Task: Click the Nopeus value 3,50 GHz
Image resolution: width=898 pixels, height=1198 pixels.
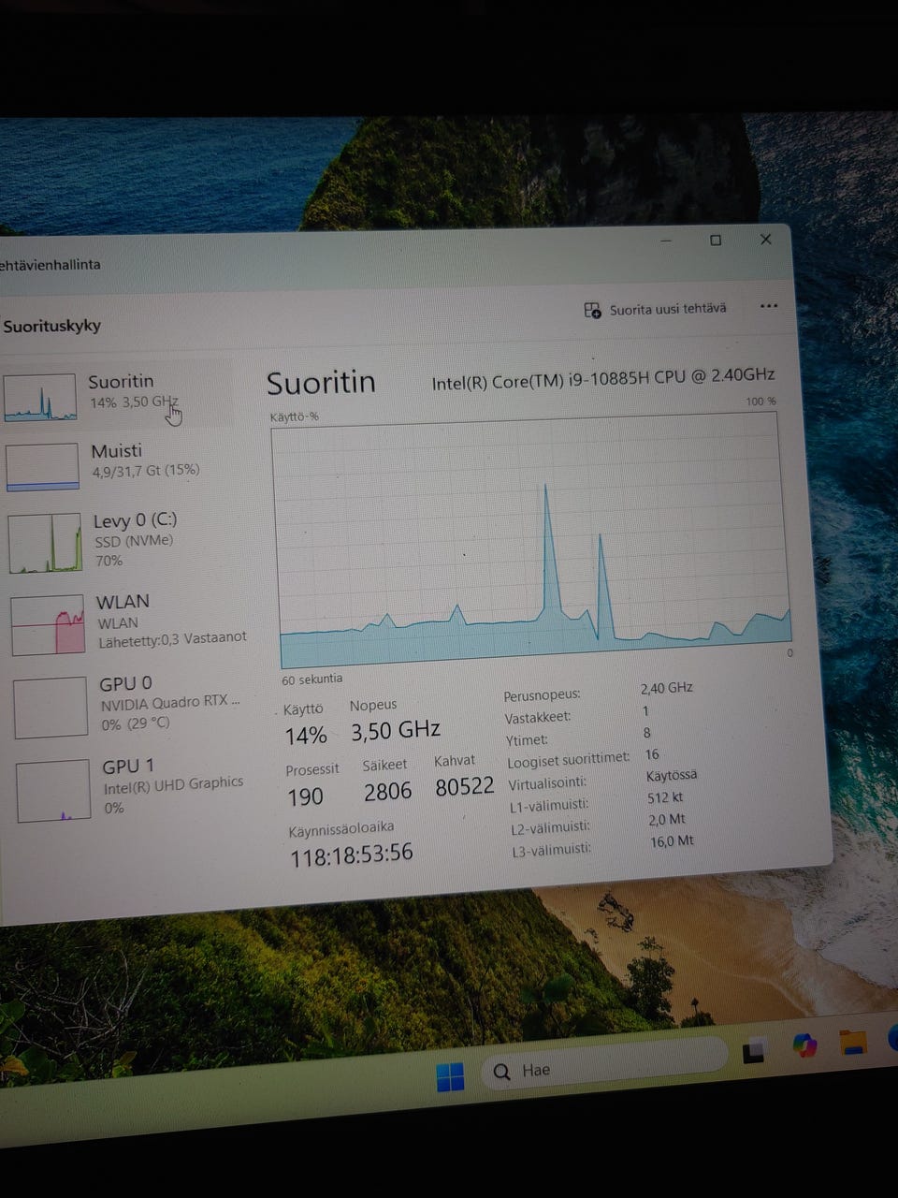Action: [396, 730]
